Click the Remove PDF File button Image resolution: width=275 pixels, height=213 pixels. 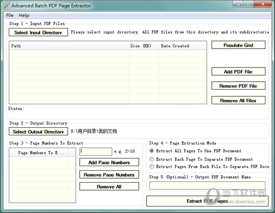[x=238, y=86]
